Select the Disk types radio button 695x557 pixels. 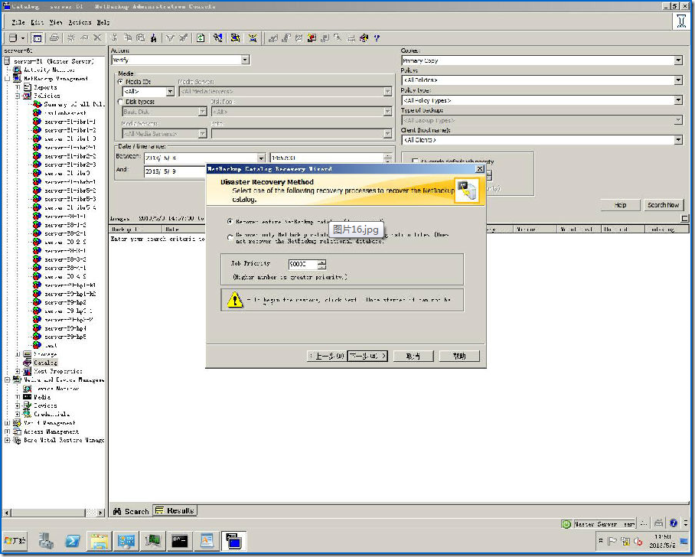point(121,102)
